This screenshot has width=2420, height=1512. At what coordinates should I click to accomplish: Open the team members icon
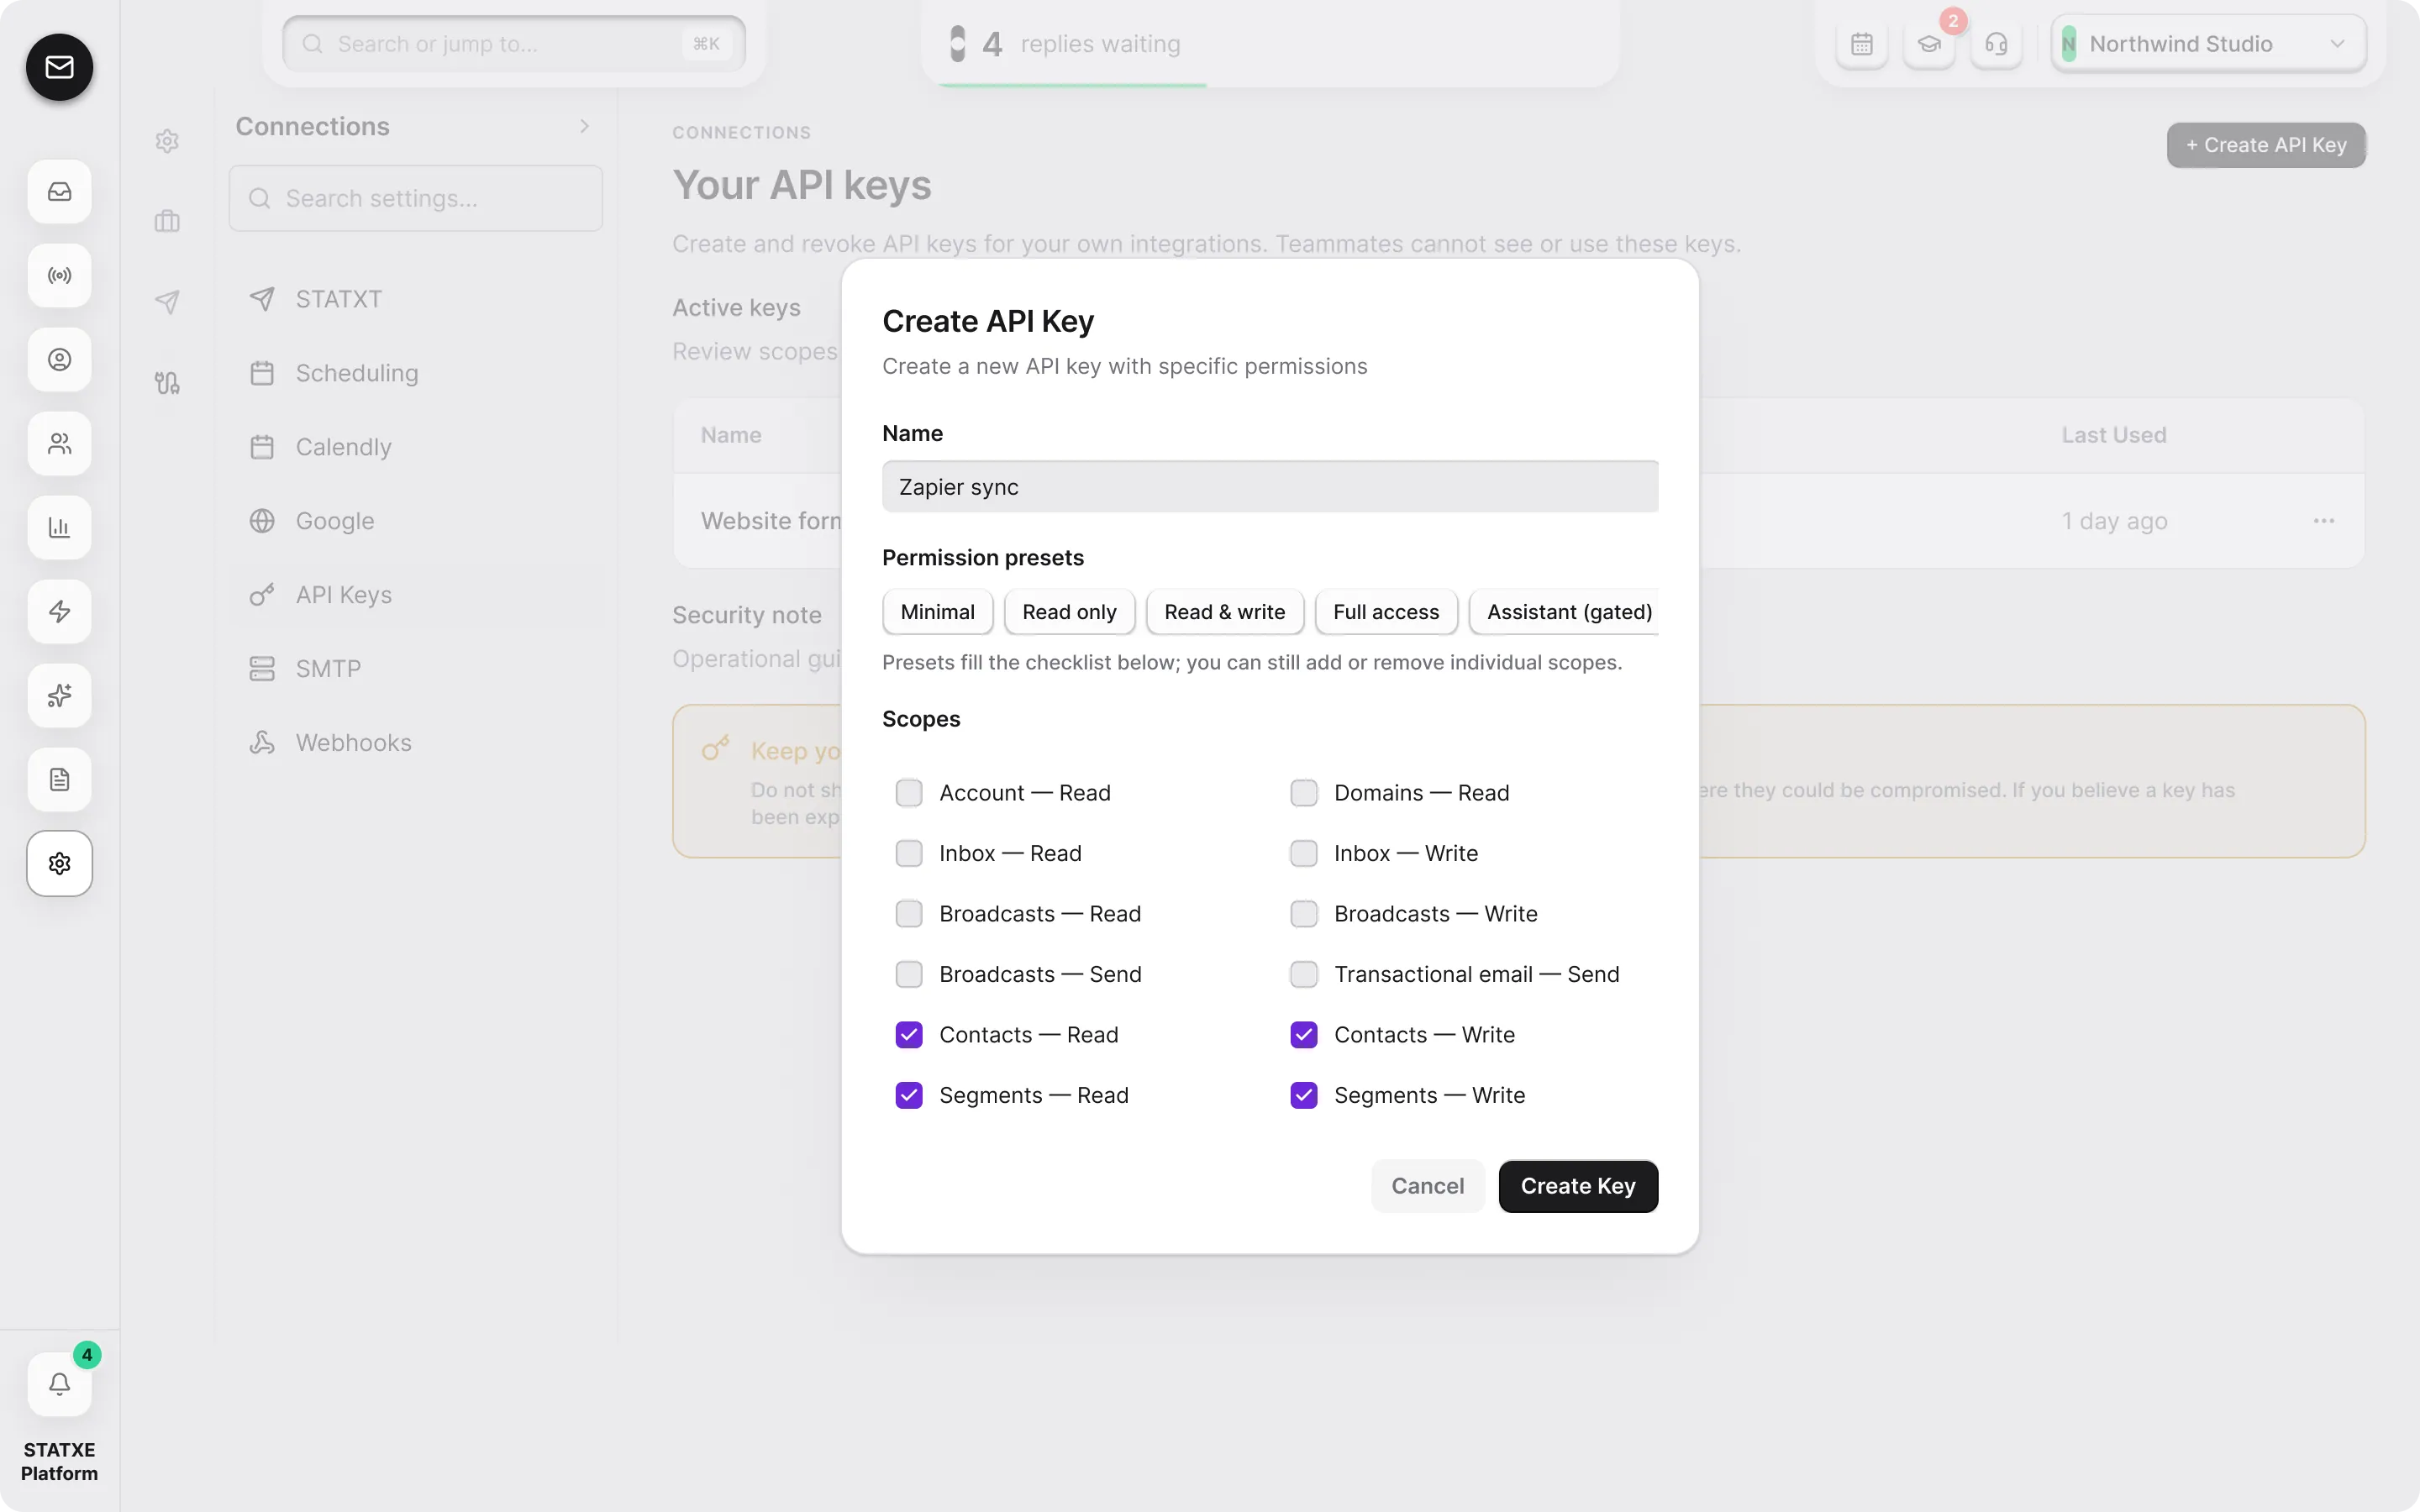(59, 443)
